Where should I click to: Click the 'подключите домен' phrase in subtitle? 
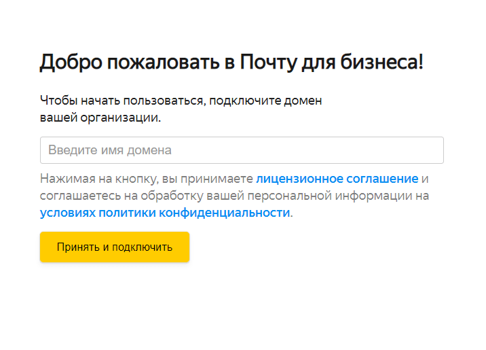pyautogui.click(x=265, y=101)
